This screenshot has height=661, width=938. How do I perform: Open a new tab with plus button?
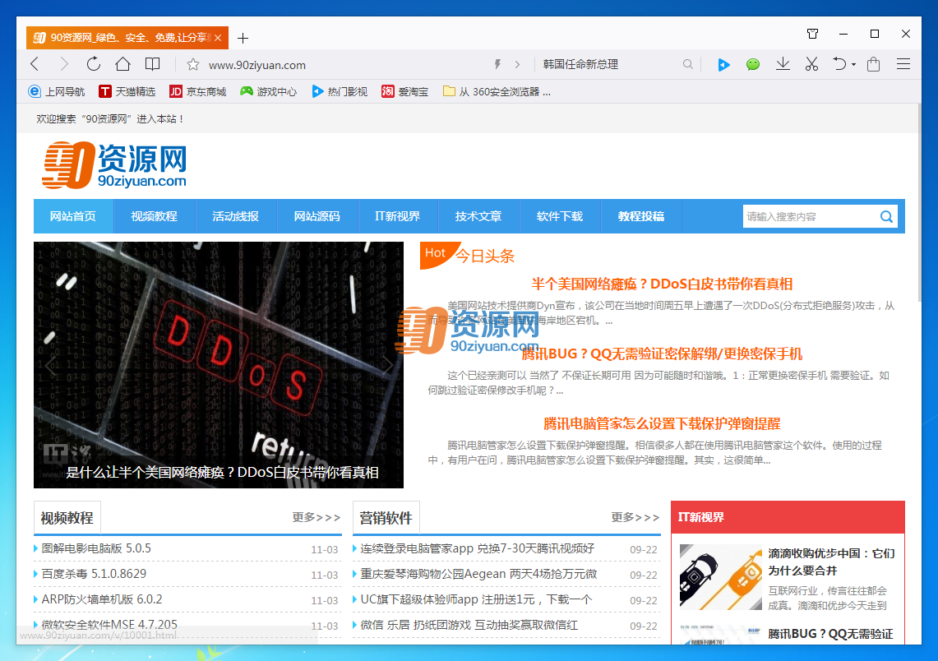click(x=243, y=39)
